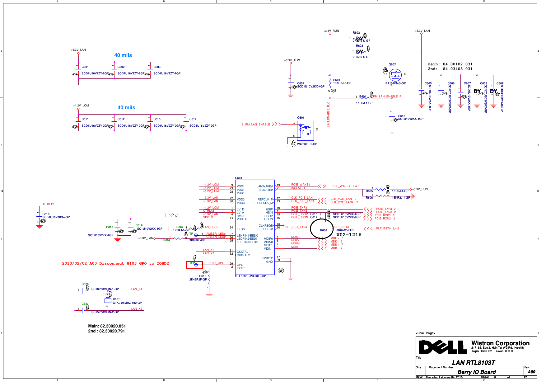546x386 pixels.
Task: Click the PLT_RST# off-page connector arrows
Action: click(368, 228)
